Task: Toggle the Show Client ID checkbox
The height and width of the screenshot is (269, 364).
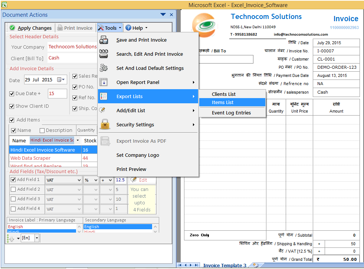Action: coord(12,106)
